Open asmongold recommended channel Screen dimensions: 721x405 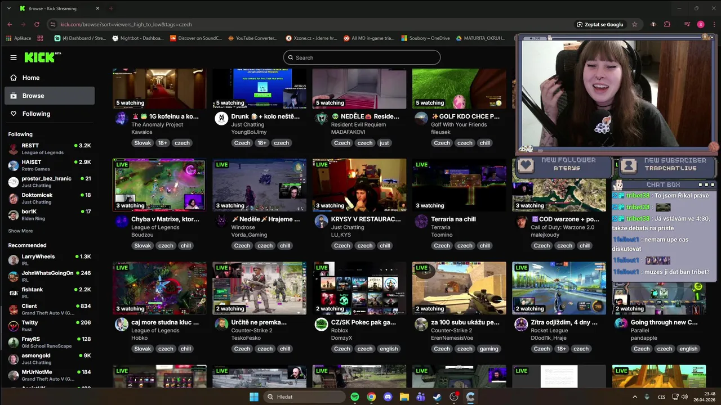(50, 359)
